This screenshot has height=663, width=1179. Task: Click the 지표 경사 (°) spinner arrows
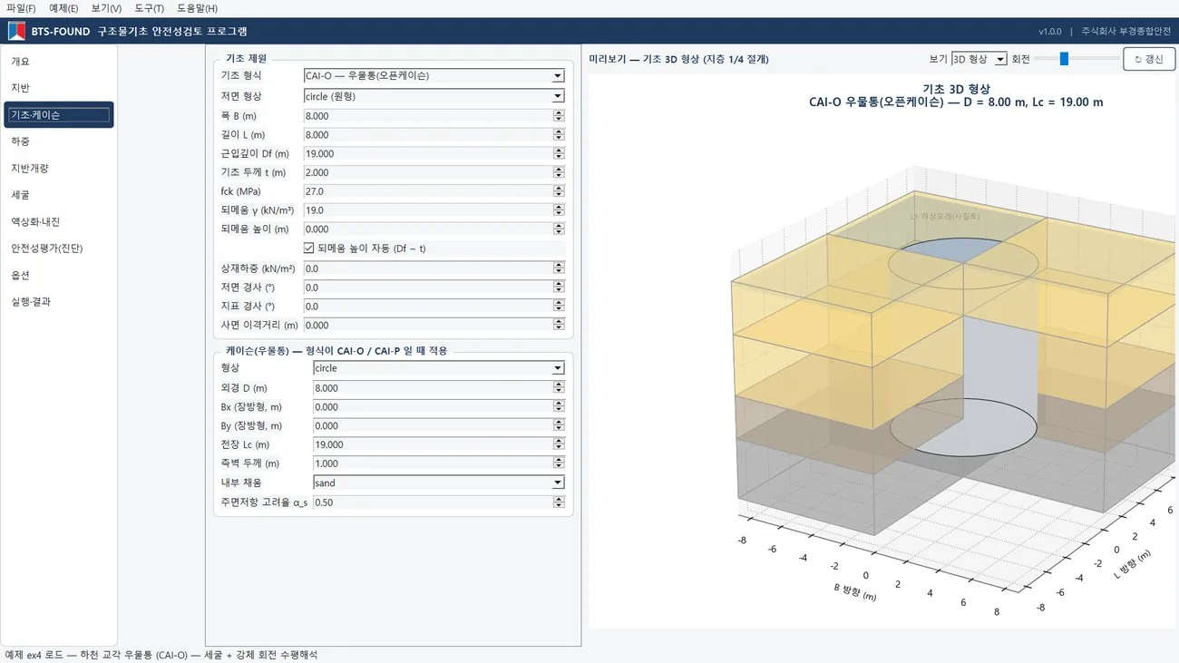[559, 307]
